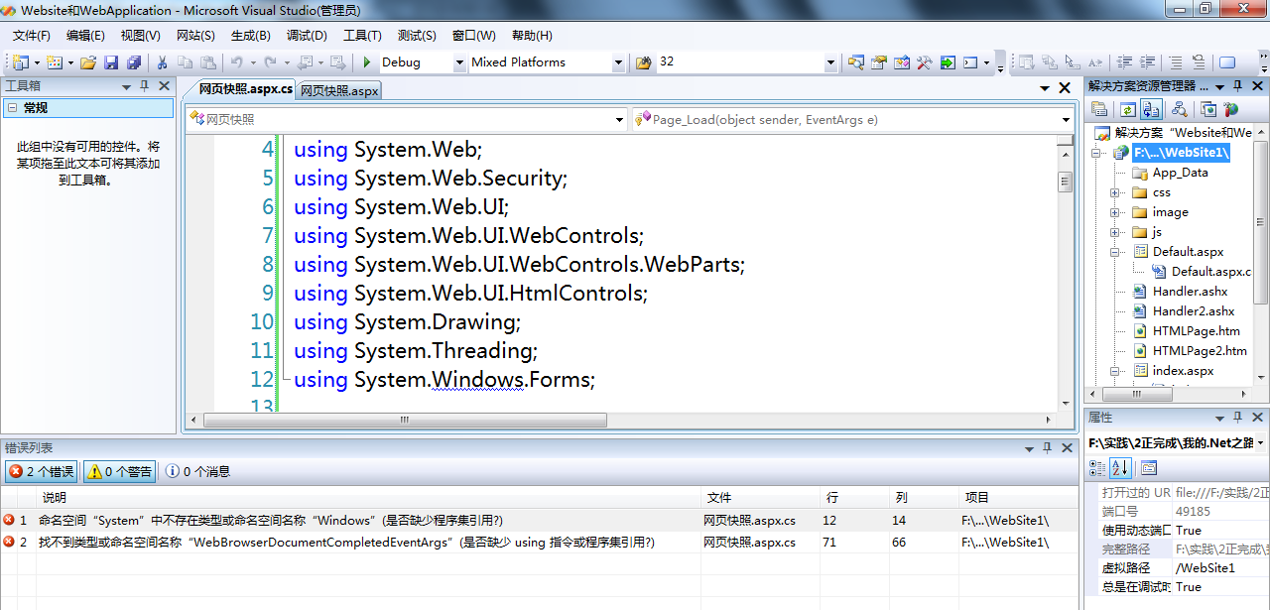
Task: Expand the js folder node
Action: [x=1115, y=232]
